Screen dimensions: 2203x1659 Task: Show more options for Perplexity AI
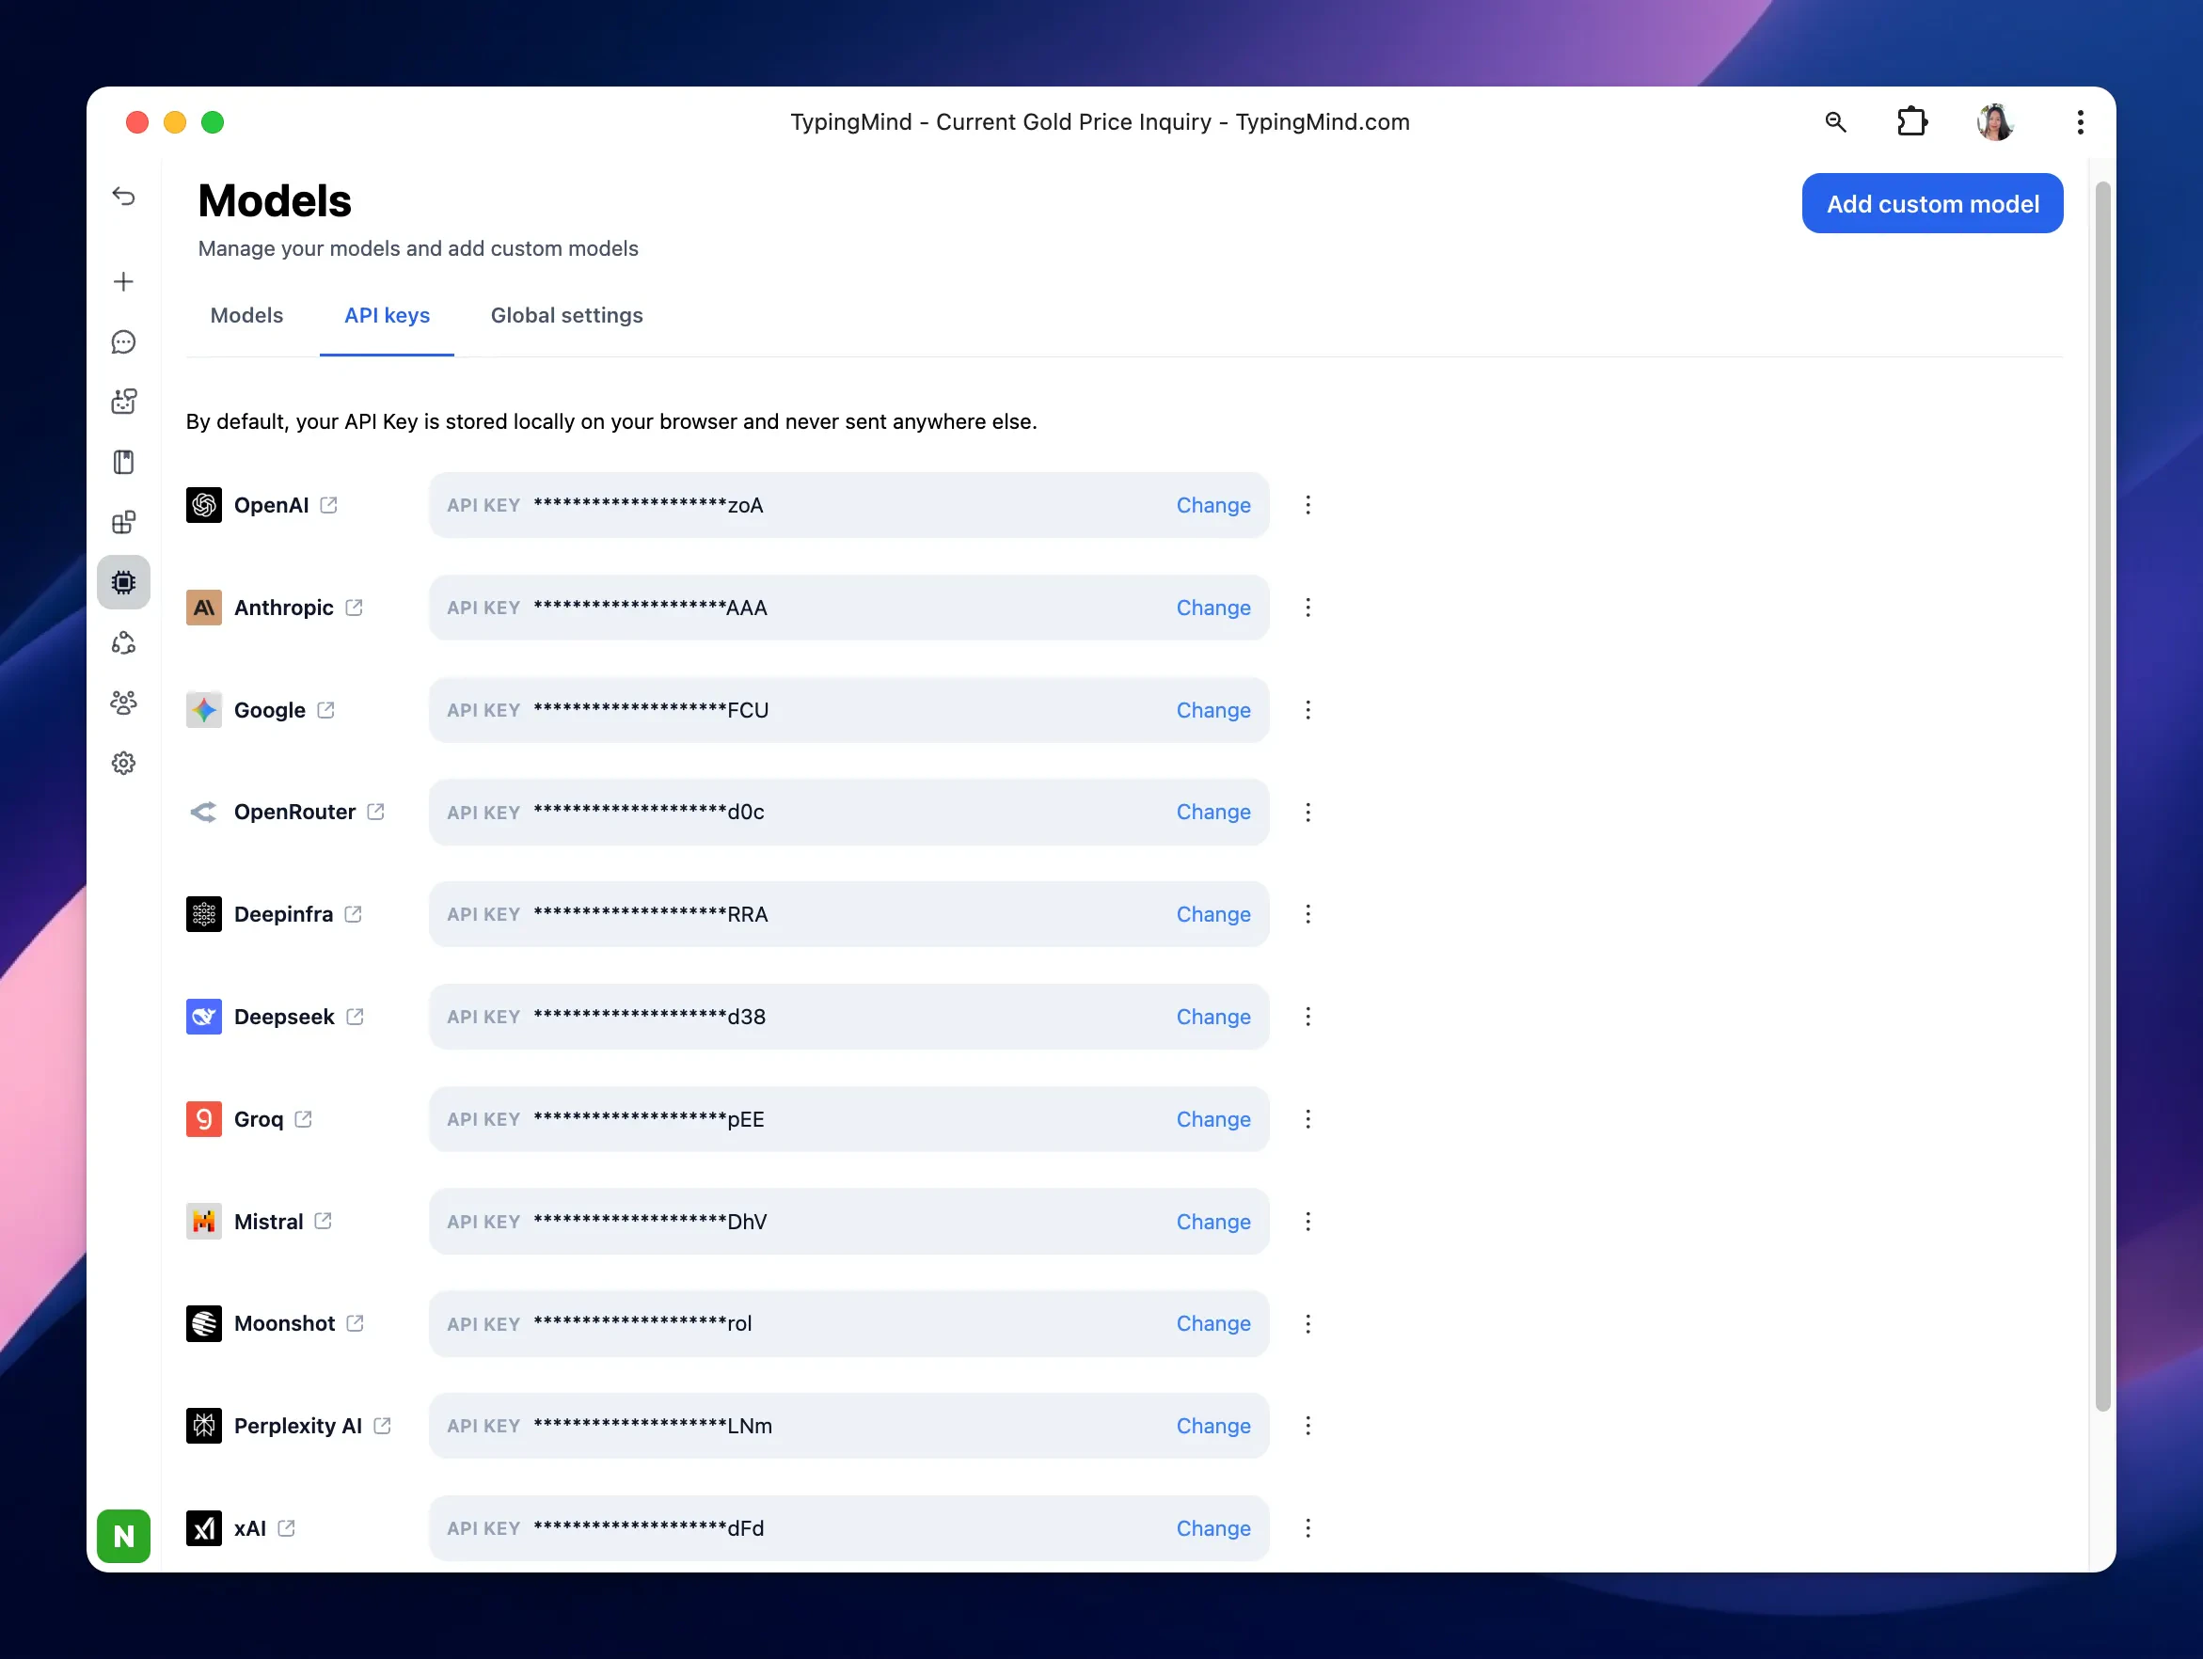click(1308, 1426)
